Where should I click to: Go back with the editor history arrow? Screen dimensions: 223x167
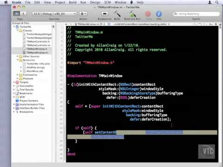[x=66, y=24]
